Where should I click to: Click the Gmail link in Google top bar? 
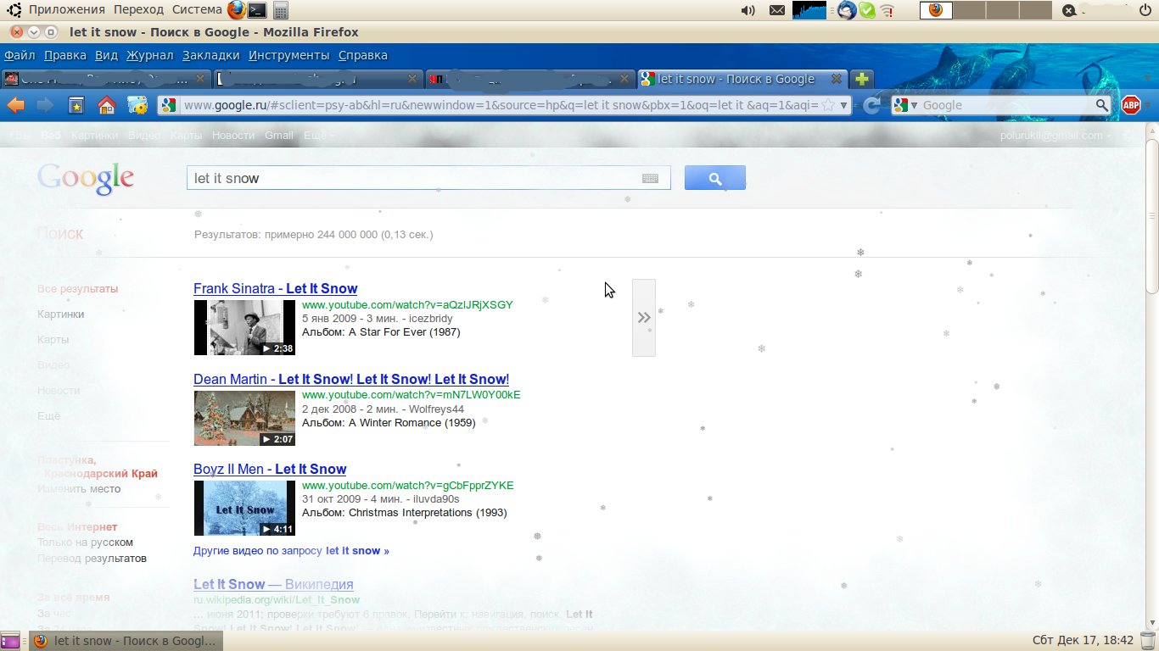click(x=279, y=136)
